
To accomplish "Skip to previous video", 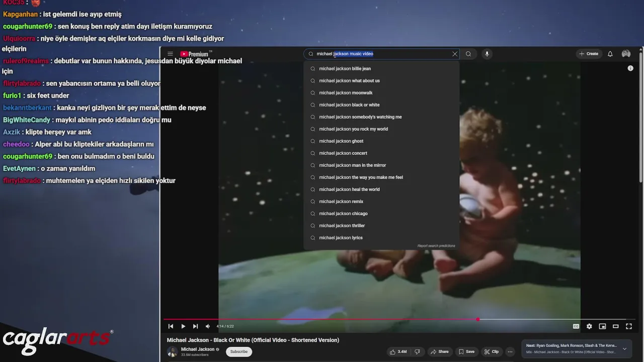I will (171, 326).
